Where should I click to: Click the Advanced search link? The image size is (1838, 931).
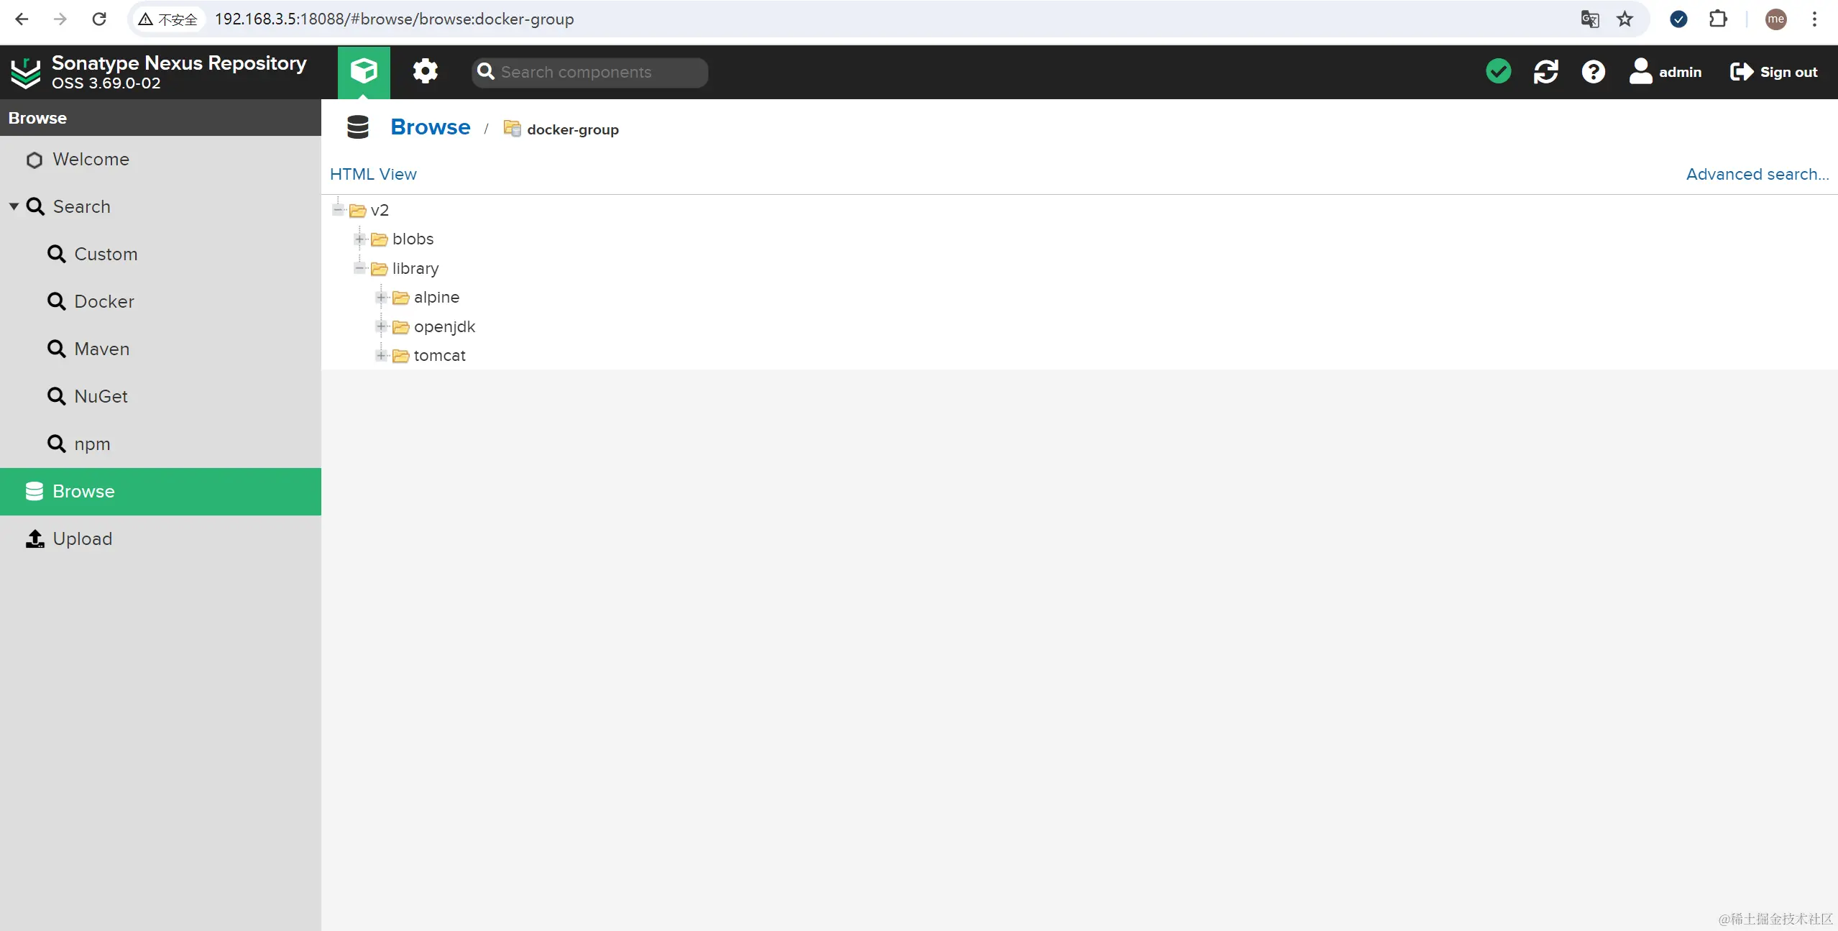(1757, 174)
